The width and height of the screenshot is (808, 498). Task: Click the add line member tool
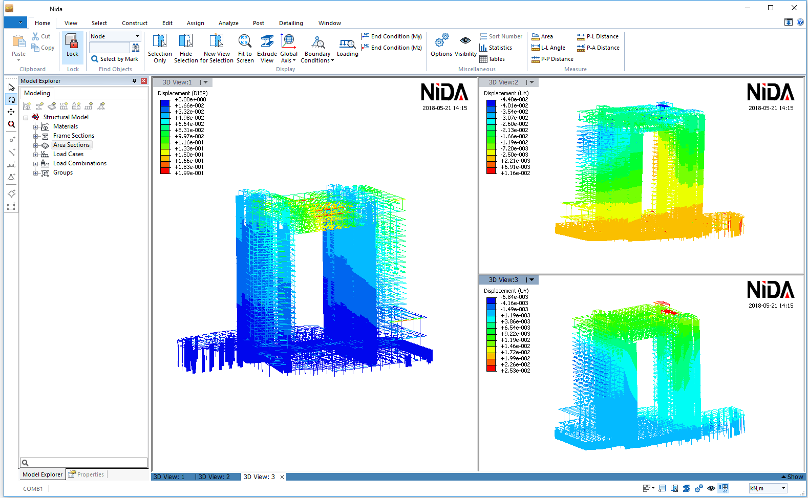point(11,152)
